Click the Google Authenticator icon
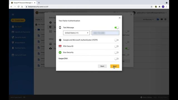 (x=60, y=40)
